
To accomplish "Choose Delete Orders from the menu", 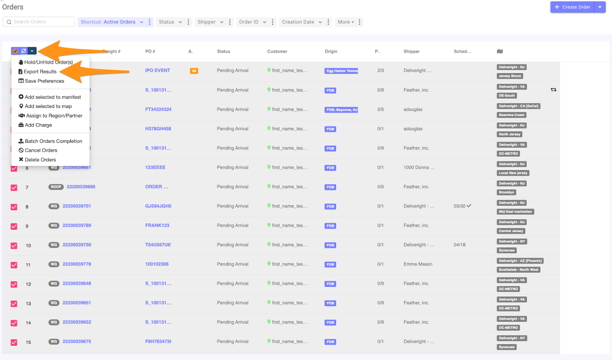I will (x=37, y=159).
